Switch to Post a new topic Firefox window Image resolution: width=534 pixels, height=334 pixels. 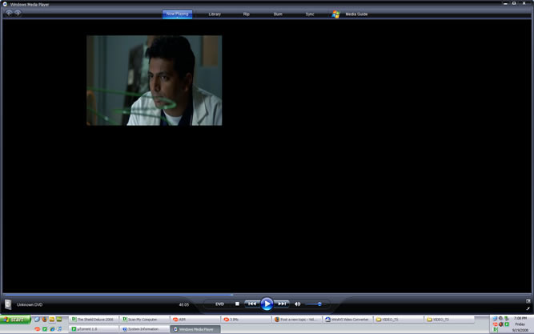coord(297,320)
